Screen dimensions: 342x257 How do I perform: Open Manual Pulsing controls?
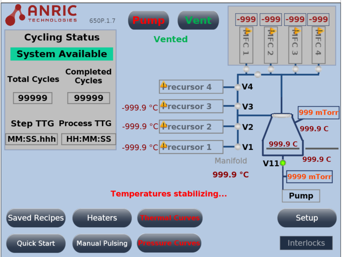[x=102, y=243]
